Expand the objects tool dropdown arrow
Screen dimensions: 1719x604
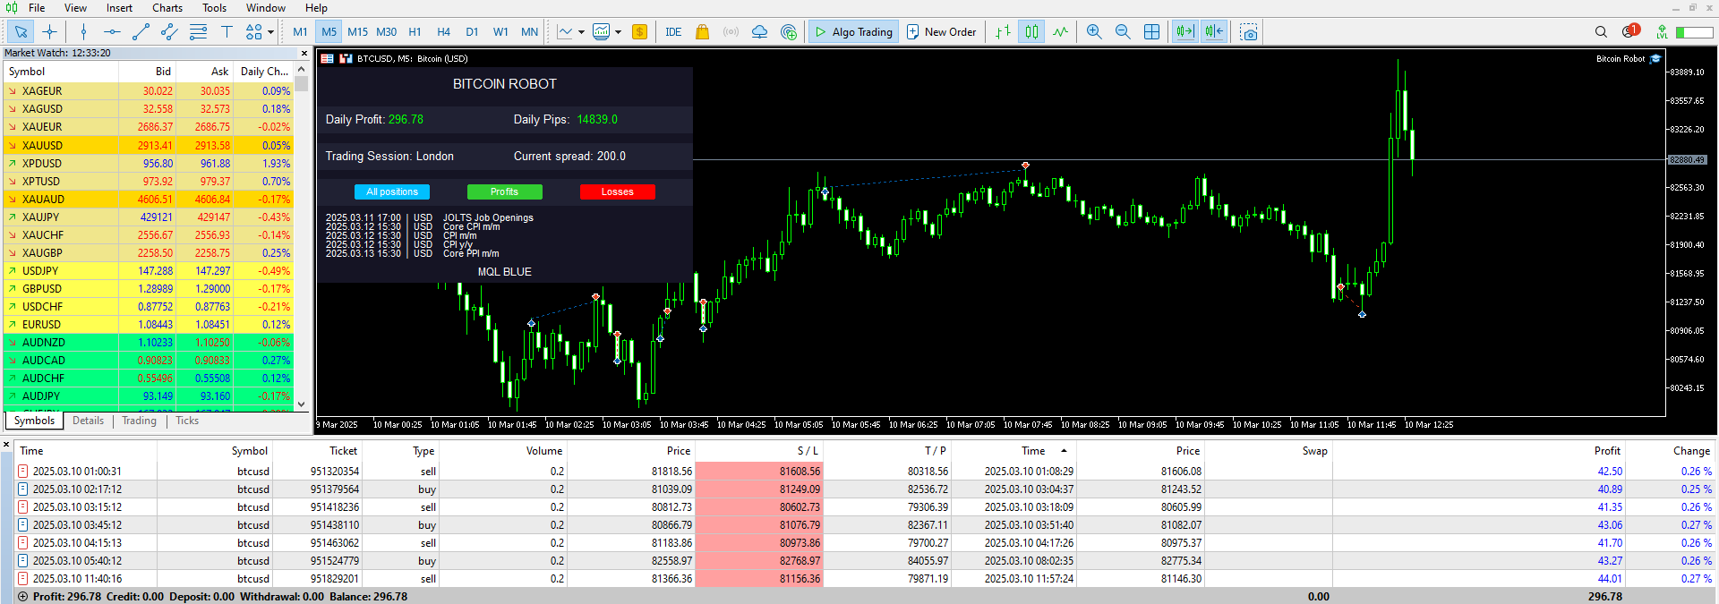270,32
